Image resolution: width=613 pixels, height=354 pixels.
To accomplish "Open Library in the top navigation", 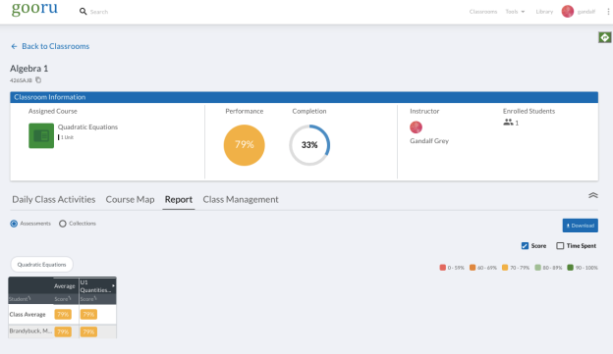I will point(544,12).
